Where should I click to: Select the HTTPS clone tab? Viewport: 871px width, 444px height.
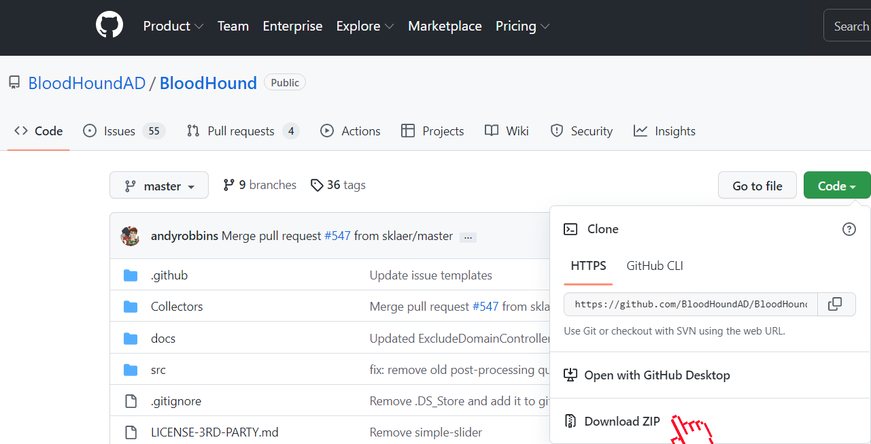(588, 266)
